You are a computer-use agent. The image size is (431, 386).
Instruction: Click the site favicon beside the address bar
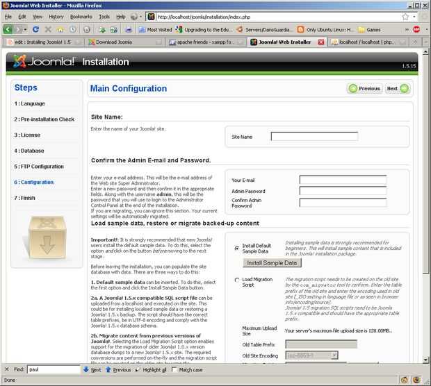[151, 17]
